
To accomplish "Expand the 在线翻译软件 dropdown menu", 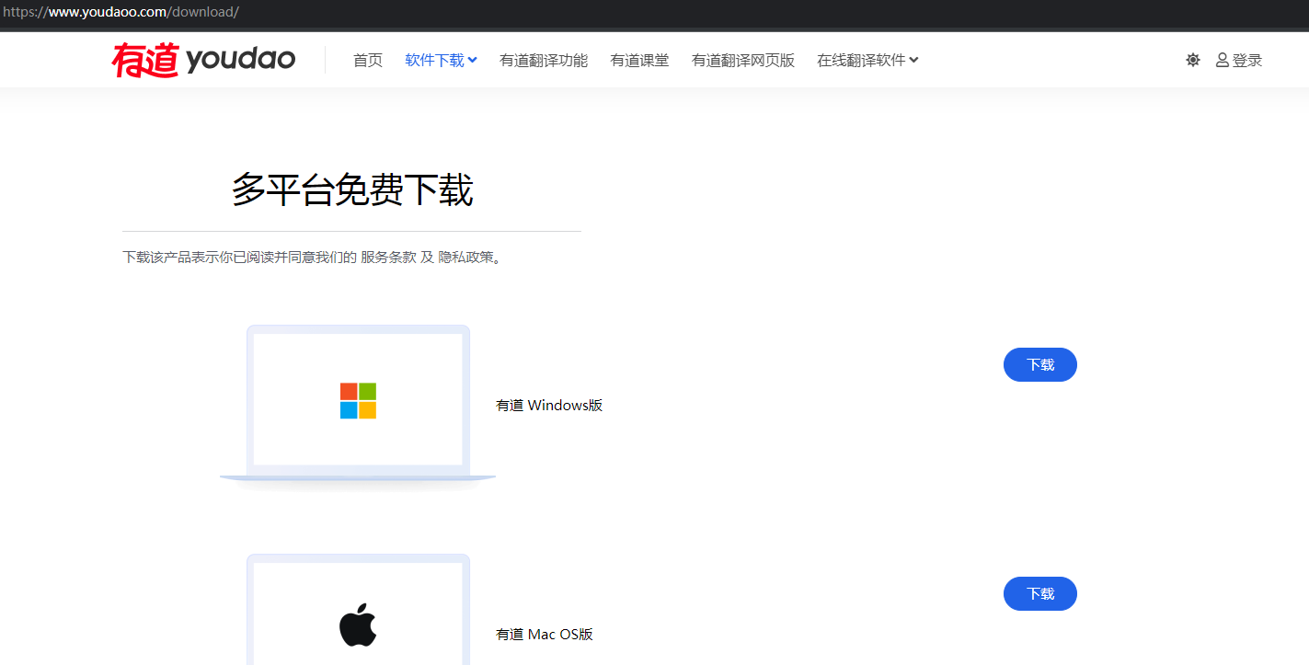I will (862, 60).
